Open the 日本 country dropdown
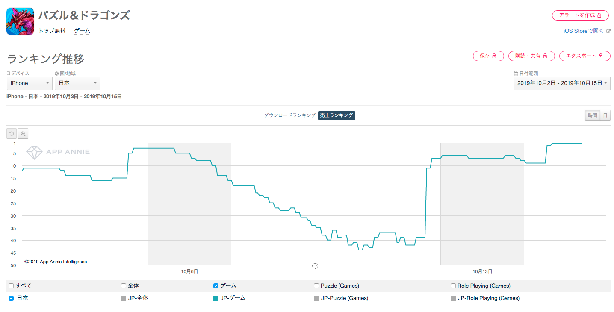The image size is (614, 312). 77,83
